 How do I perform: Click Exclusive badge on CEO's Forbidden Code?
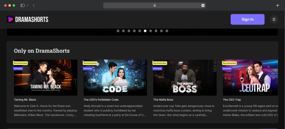88,69
